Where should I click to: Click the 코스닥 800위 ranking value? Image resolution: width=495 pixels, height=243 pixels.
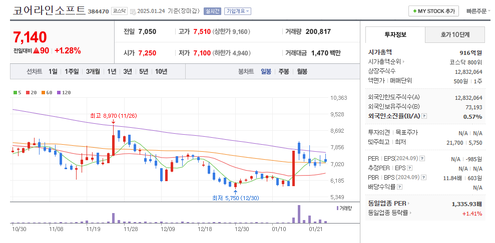(x=466, y=62)
